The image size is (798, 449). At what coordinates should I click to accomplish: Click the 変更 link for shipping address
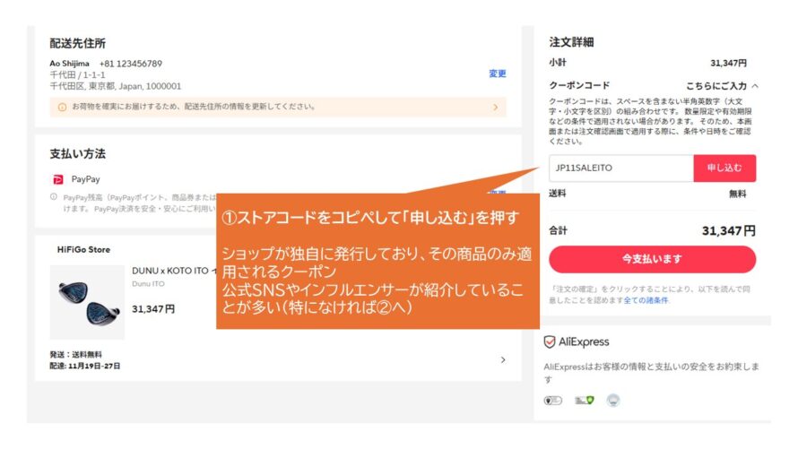click(x=498, y=73)
